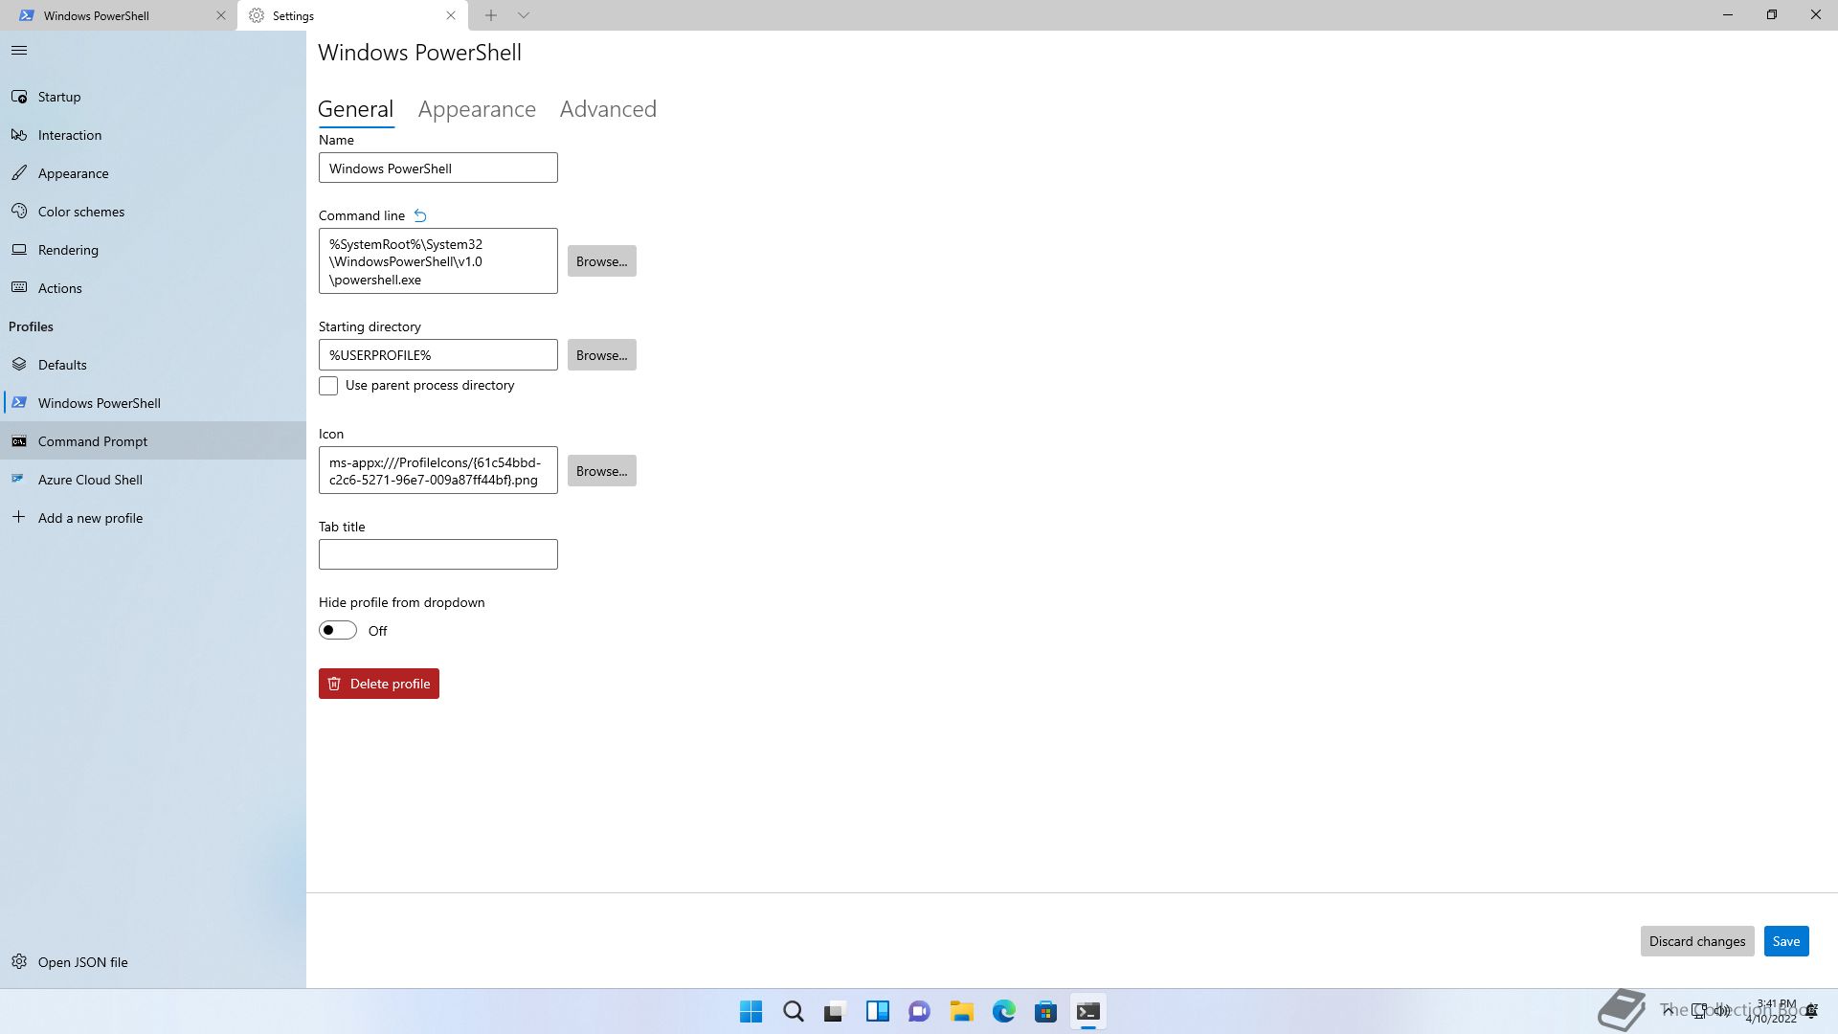1838x1034 pixels.
Task: Click the Windows PowerShell tab icon
Action: click(x=27, y=15)
